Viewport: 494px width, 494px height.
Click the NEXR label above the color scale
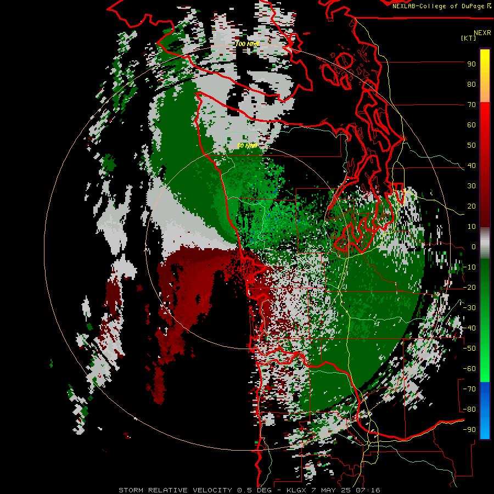click(x=482, y=33)
